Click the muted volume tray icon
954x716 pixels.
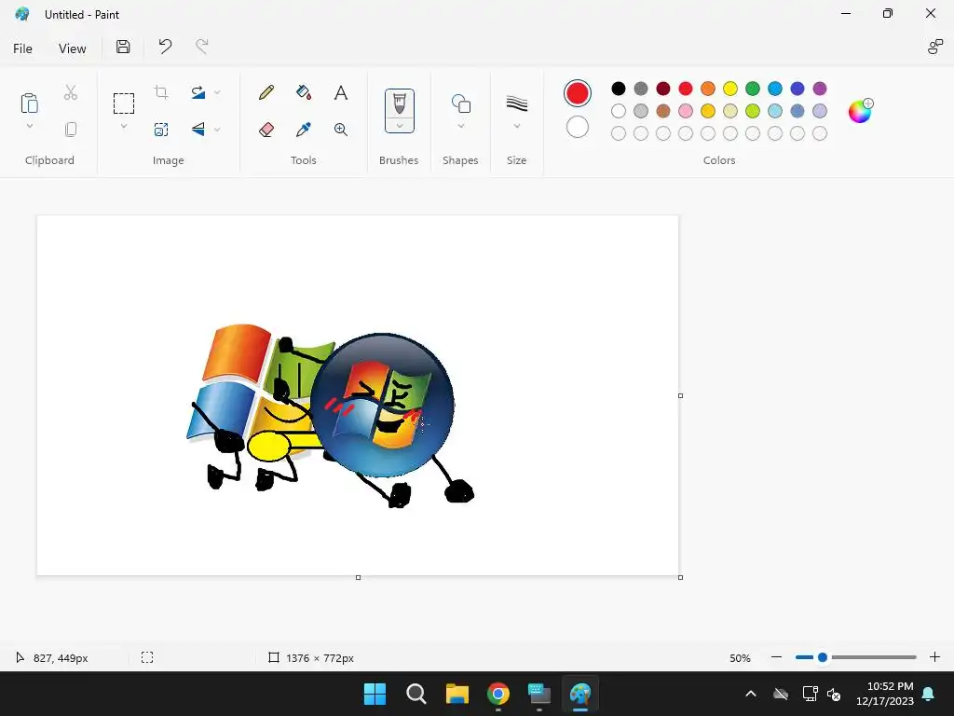pos(834,694)
